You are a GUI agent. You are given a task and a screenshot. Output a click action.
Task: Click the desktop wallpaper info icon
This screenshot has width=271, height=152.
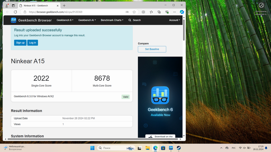[x=261, y=9]
